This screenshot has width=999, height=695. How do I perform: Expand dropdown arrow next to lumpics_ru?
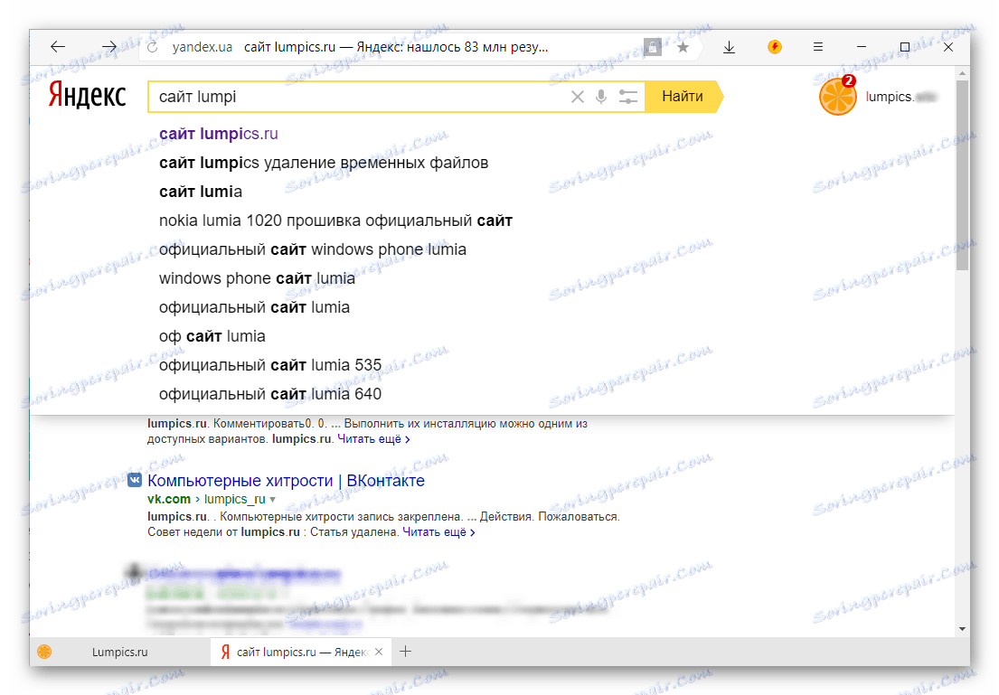[x=273, y=500]
